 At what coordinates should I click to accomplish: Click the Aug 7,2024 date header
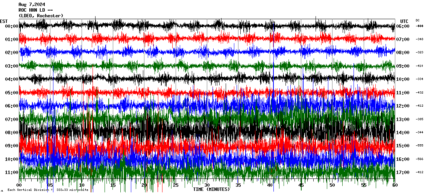[x=32, y=5]
